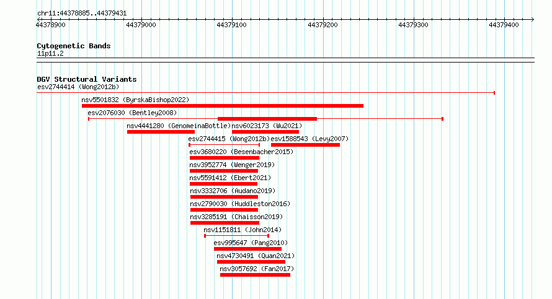
Task: Click the right arrowhead of the ruler
Action: click(x=532, y=19)
